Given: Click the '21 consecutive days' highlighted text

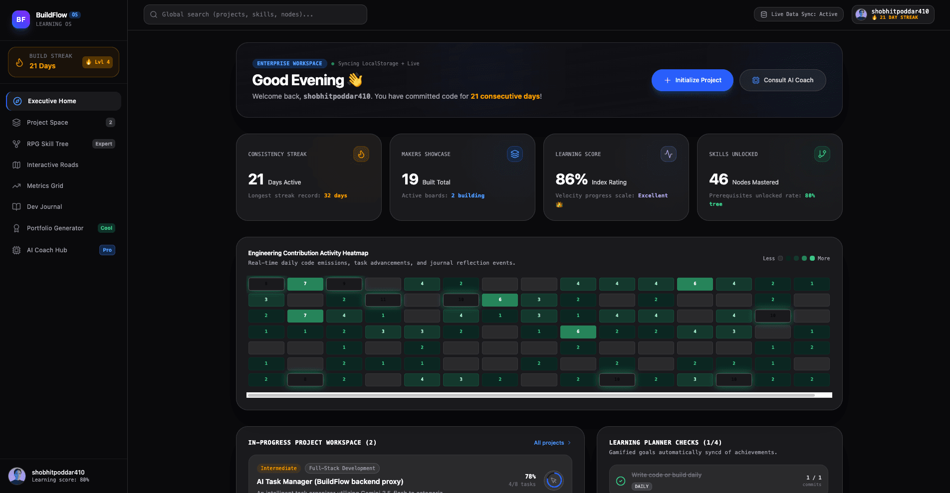Looking at the screenshot, I should tap(505, 97).
